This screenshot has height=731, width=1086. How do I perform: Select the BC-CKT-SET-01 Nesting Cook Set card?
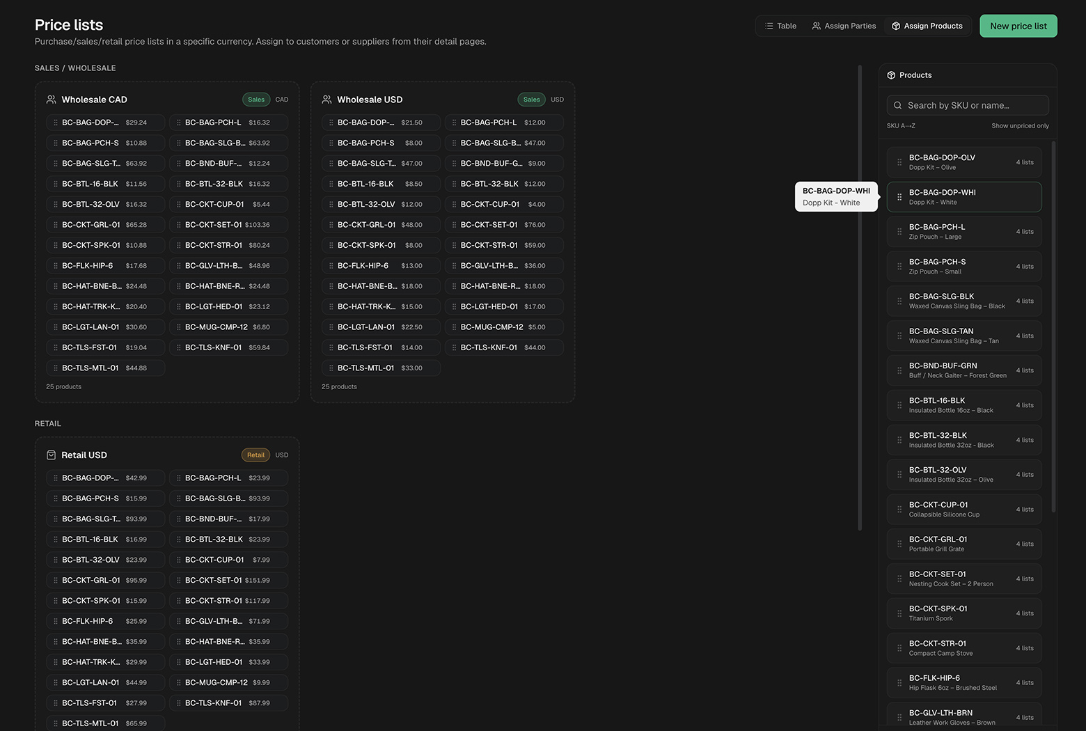coord(964,579)
